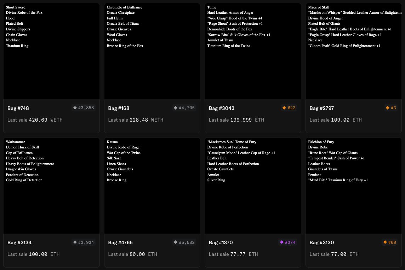Click "Hard Leather Armor of Anger" item text
This screenshot has width=405, height=270.
coord(230,13)
